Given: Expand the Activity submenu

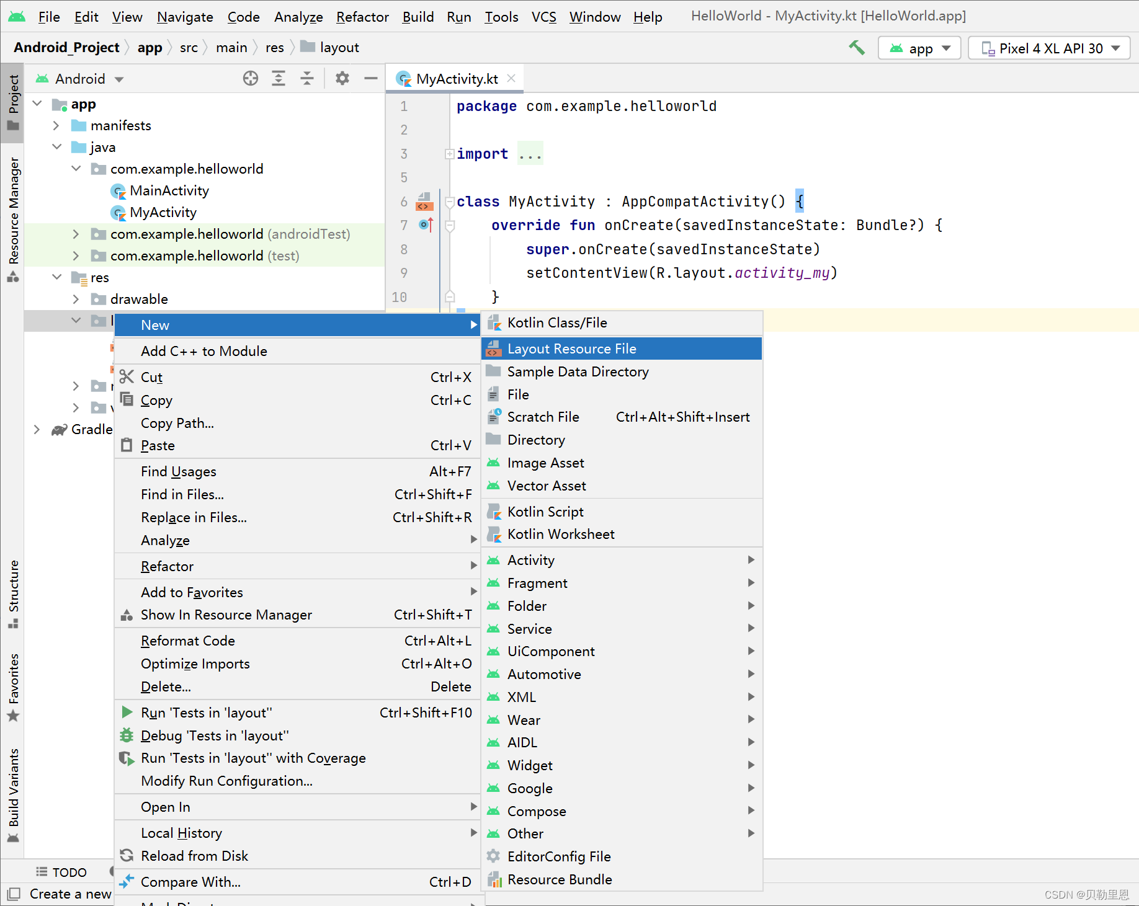Looking at the screenshot, I should click(x=622, y=560).
